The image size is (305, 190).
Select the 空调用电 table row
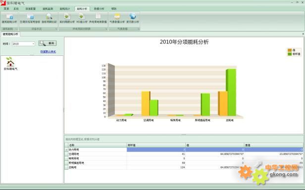click(x=184, y=154)
